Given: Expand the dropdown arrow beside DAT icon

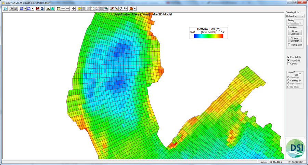Looking at the screenshot, I should (33, 8).
